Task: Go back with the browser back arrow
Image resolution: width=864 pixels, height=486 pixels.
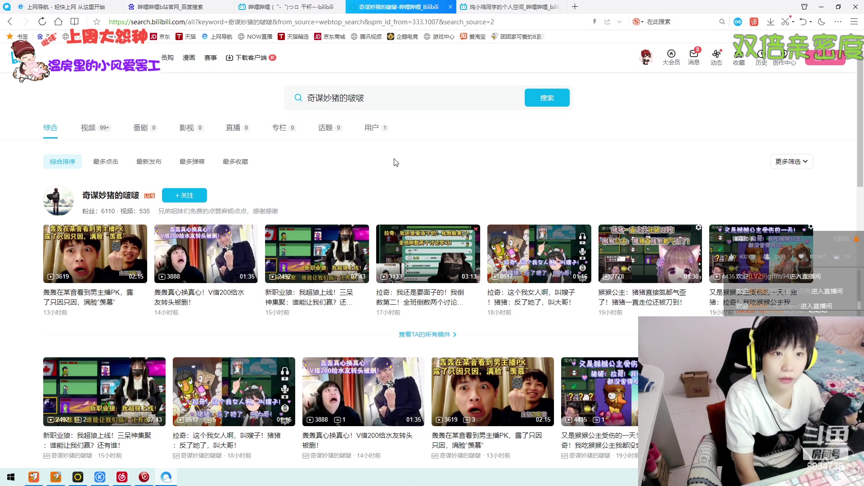Action: pyautogui.click(x=10, y=22)
